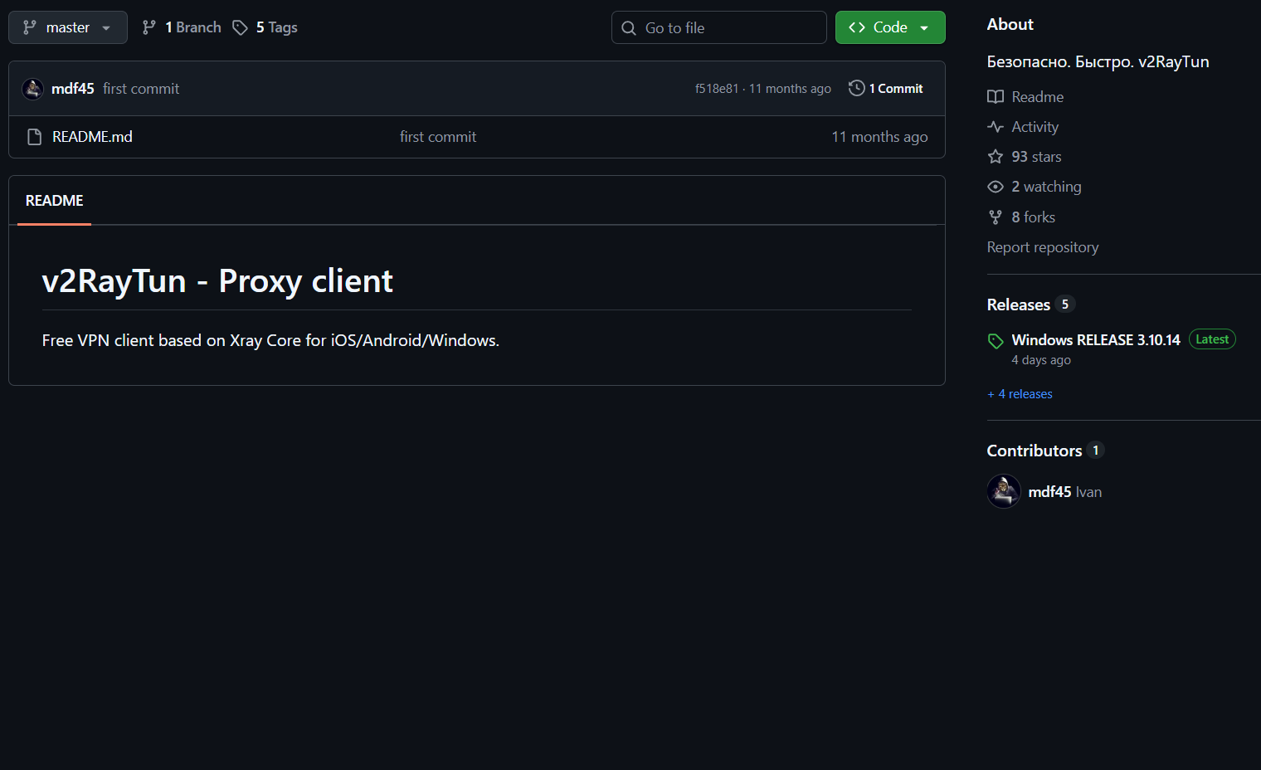The height and width of the screenshot is (770, 1261).
Task: Open the 2 watching link
Action: [1046, 187]
